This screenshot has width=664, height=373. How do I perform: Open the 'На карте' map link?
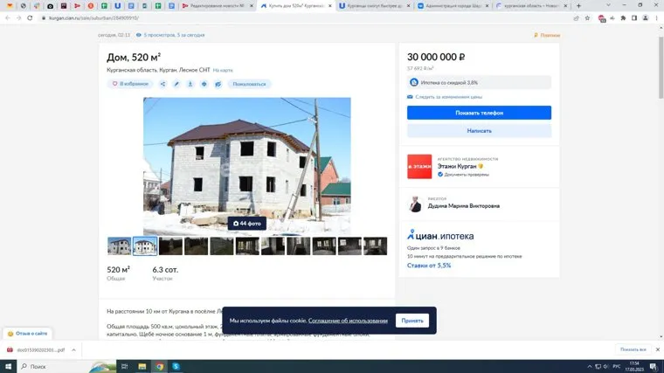click(223, 70)
